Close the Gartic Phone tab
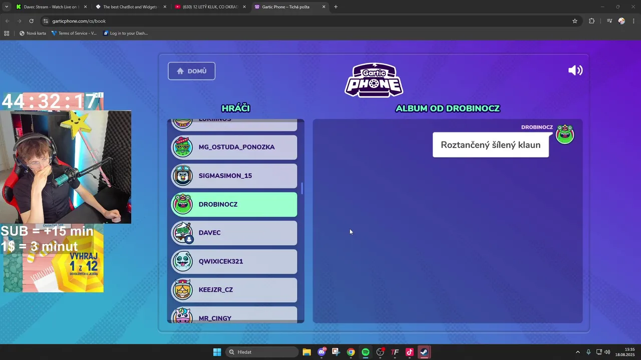This screenshot has height=360, width=641. tap(324, 7)
